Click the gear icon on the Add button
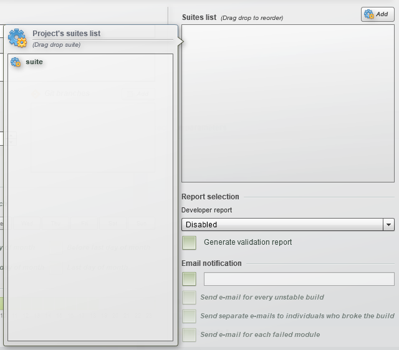 pos(368,14)
